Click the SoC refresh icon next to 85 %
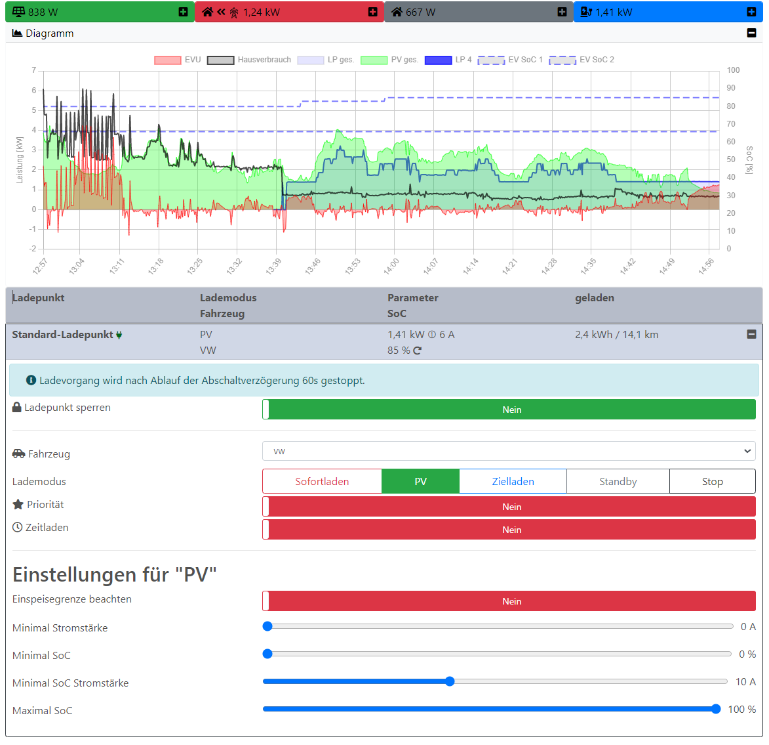Viewport: 769px width, 745px height. tap(418, 351)
